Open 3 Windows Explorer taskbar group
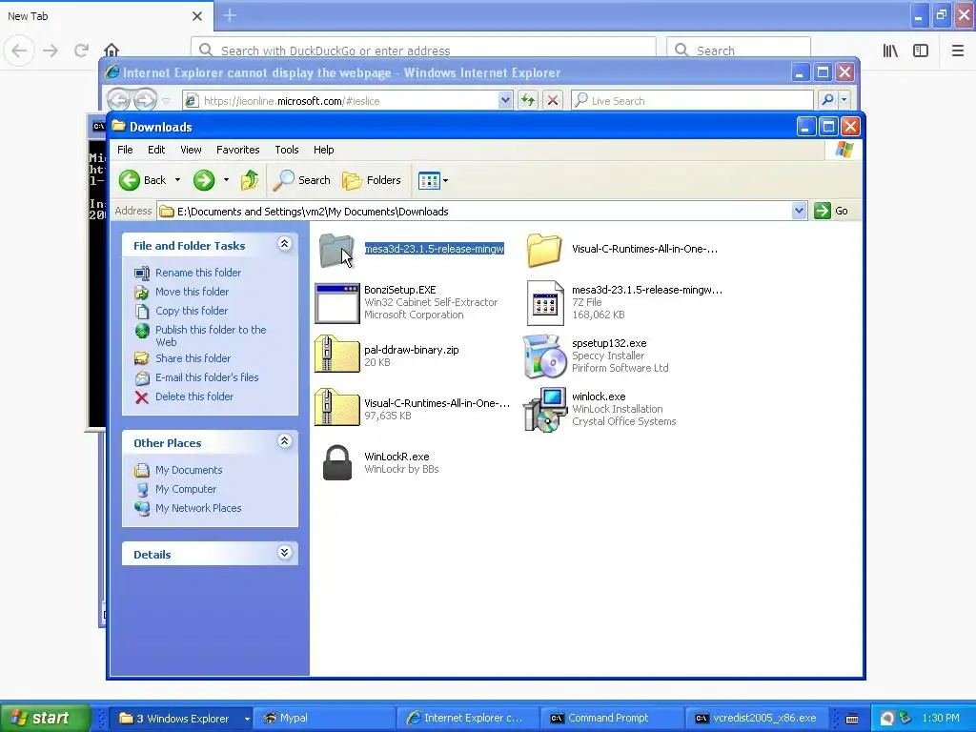The height and width of the screenshot is (732, 976). point(180,719)
